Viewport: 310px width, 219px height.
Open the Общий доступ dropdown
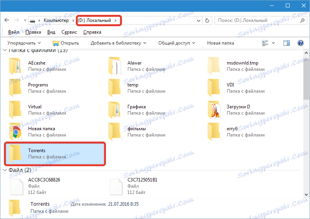click(x=177, y=43)
